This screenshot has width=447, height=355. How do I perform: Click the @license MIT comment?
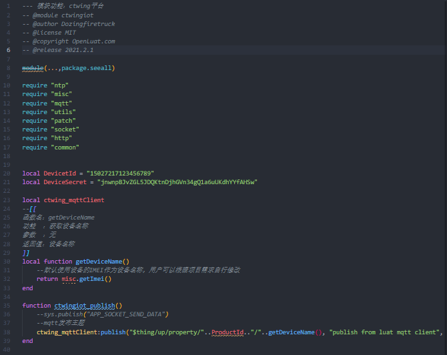pyautogui.click(x=49, y=33)
